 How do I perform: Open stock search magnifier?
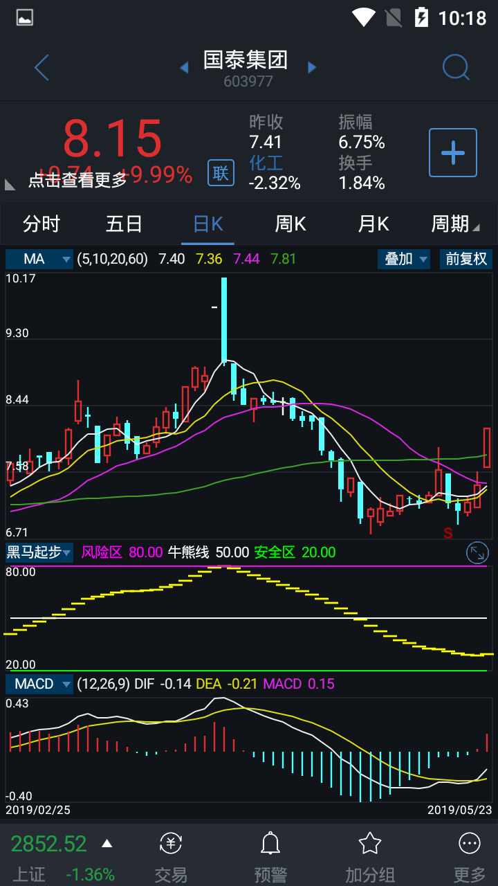[x=456, y=68]
